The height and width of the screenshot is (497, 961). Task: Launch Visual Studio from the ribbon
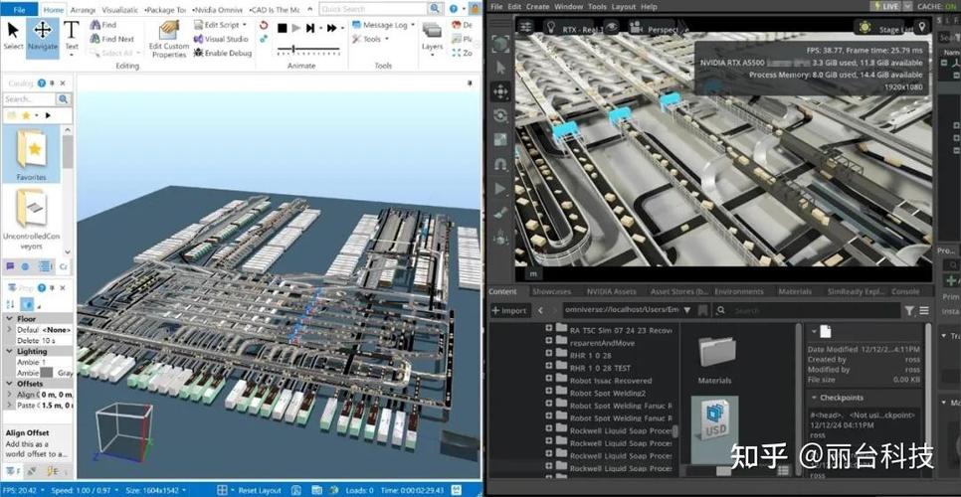click(221, 39)
